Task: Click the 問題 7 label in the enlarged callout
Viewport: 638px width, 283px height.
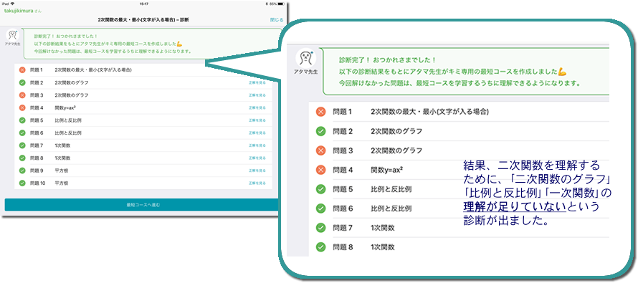Action: tap(343, 228)
